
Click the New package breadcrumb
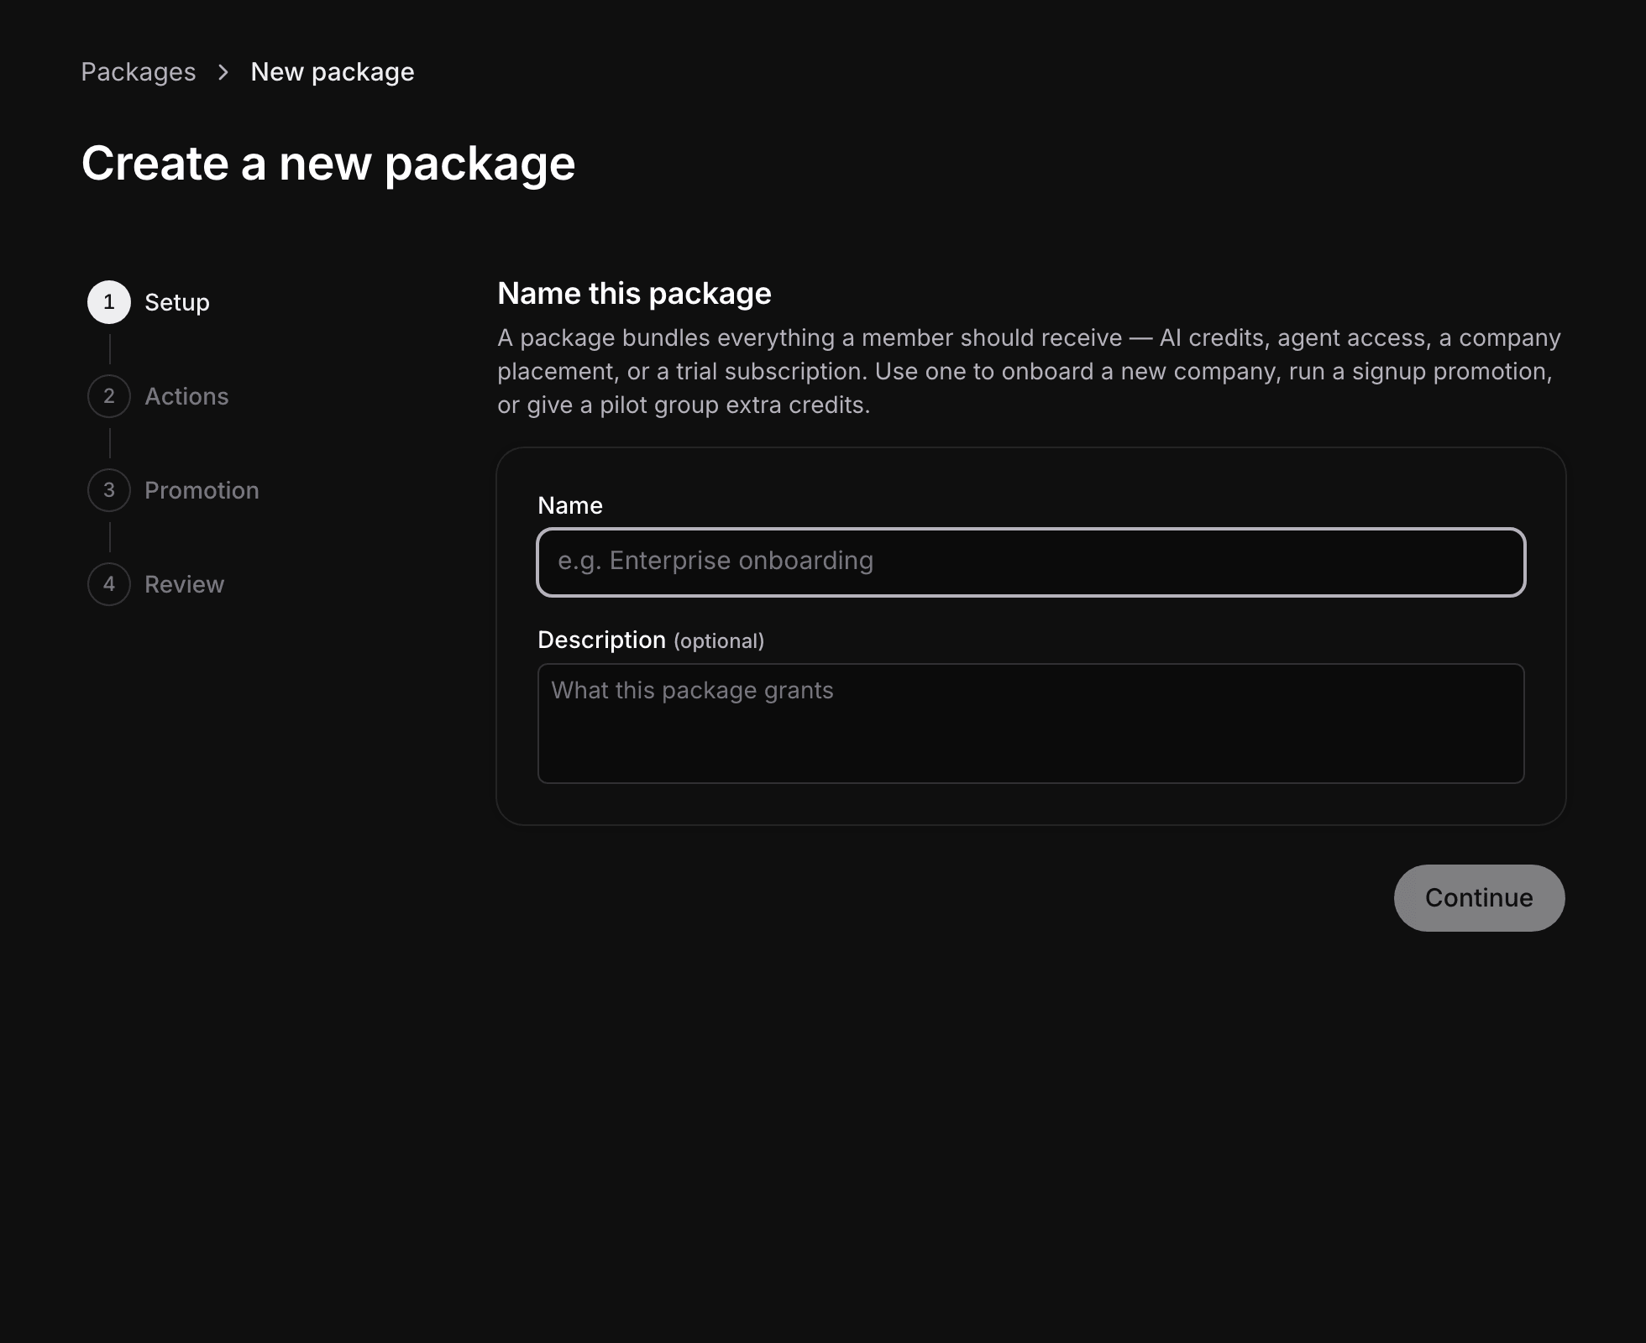pyautogui.click(x=333, y=72)
